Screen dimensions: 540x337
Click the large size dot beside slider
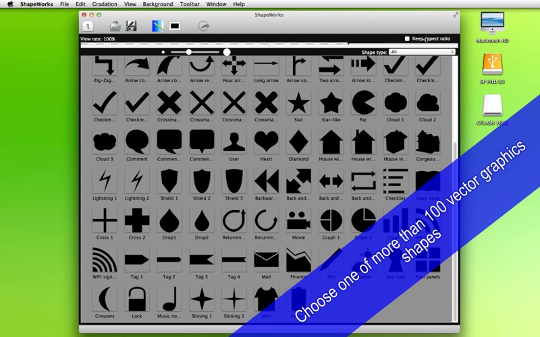227,52
